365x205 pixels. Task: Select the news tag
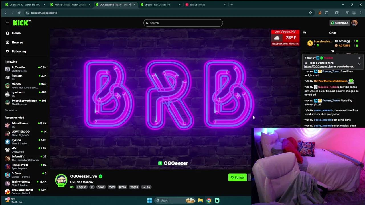point(101,187)
